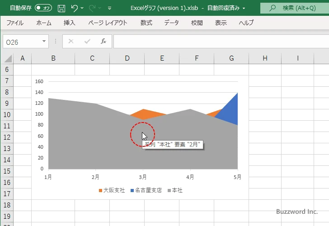Click the Select All corner triangle
The width and height of the screenshot is (329, 226).
point(8,59)
